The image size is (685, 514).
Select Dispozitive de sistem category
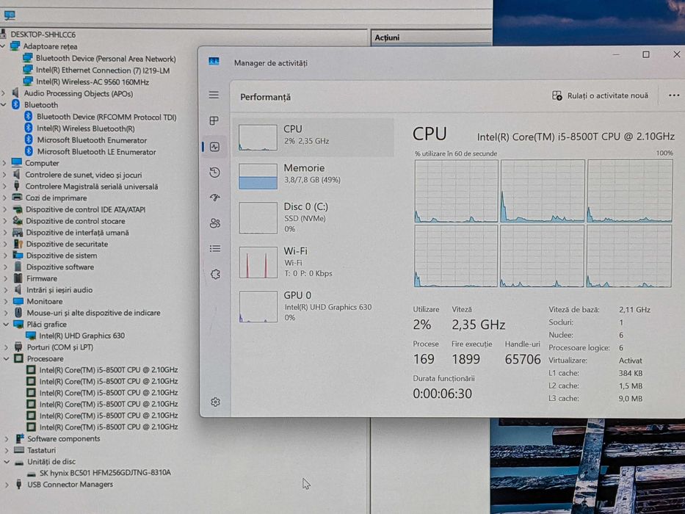tap(62, 256)
